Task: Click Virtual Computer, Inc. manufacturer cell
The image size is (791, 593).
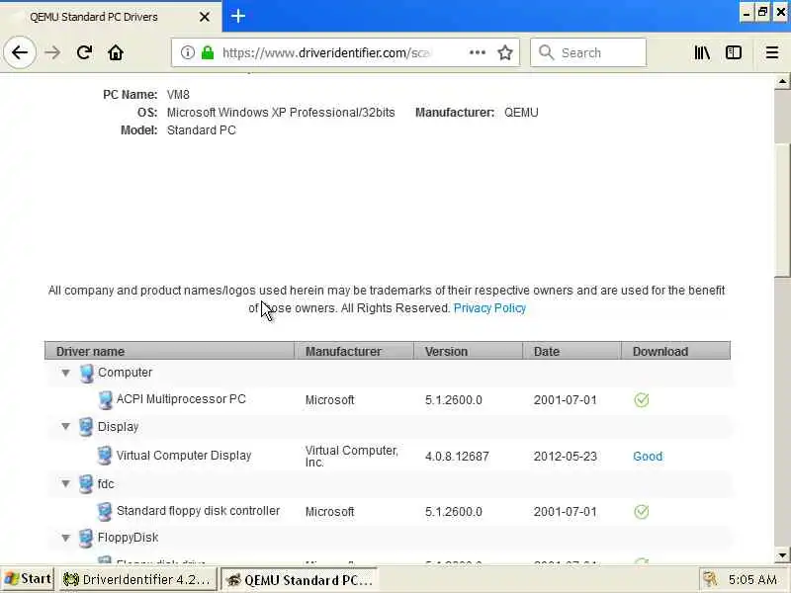Action: coord(352,457)
